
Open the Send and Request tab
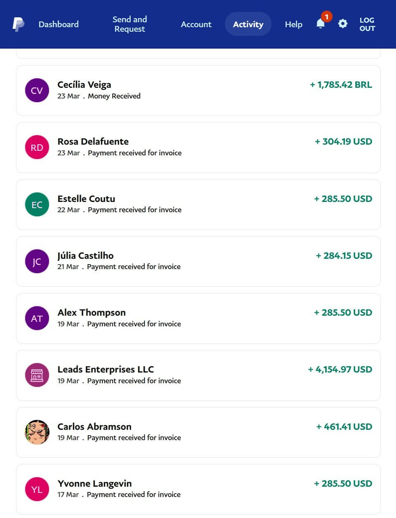tap(129, 24)
